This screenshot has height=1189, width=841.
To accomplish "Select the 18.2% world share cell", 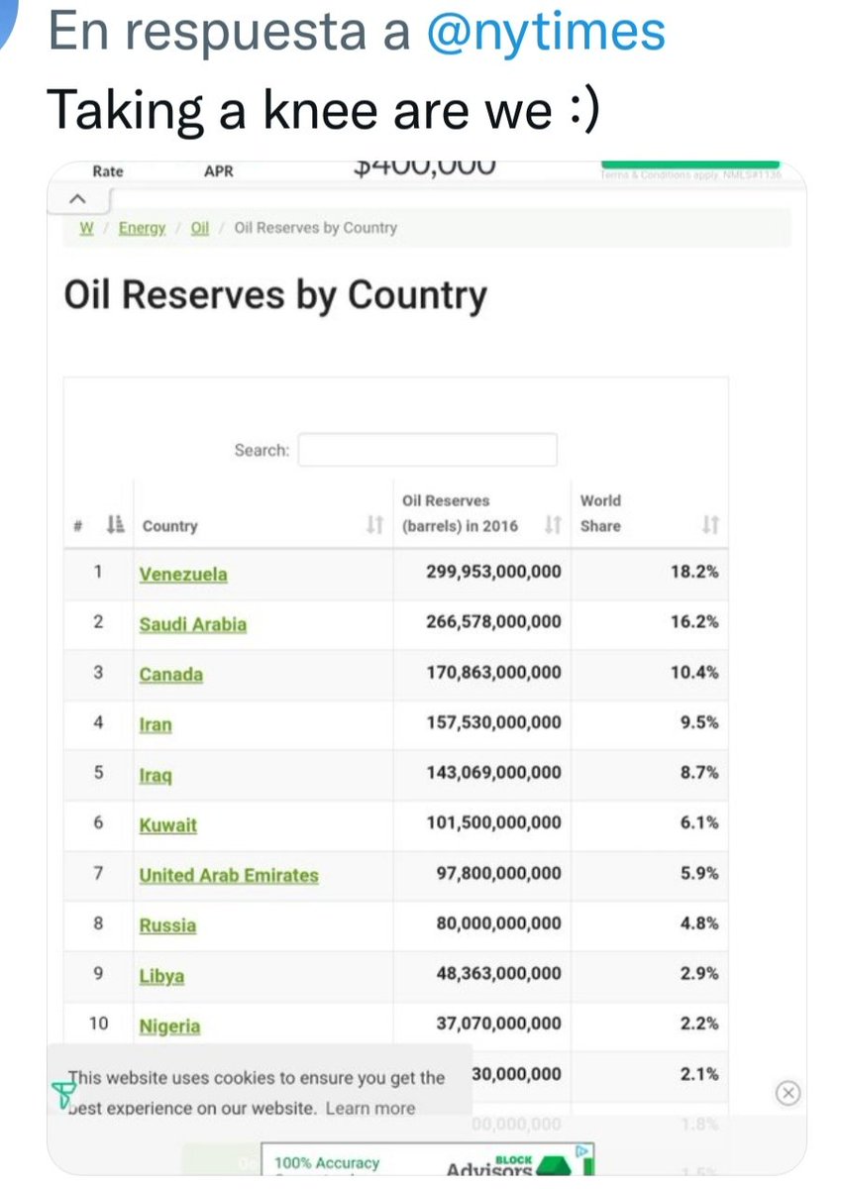I will 694,573.
